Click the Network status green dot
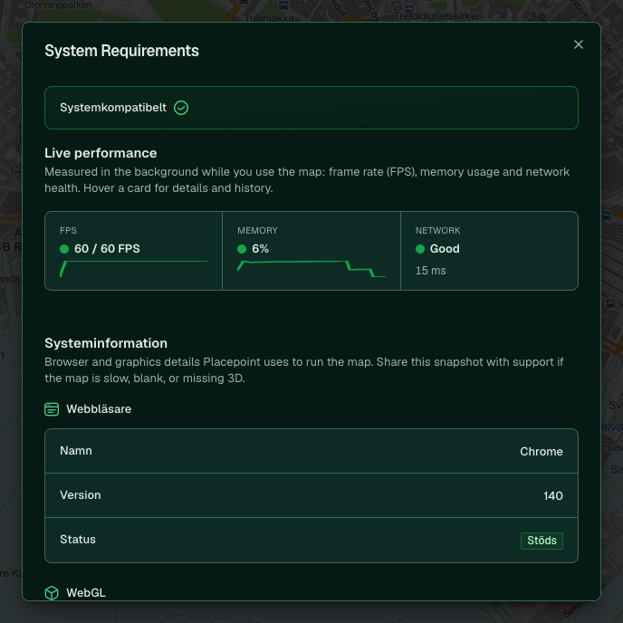Viewport: 623px width, 623px height. (420, 249)
